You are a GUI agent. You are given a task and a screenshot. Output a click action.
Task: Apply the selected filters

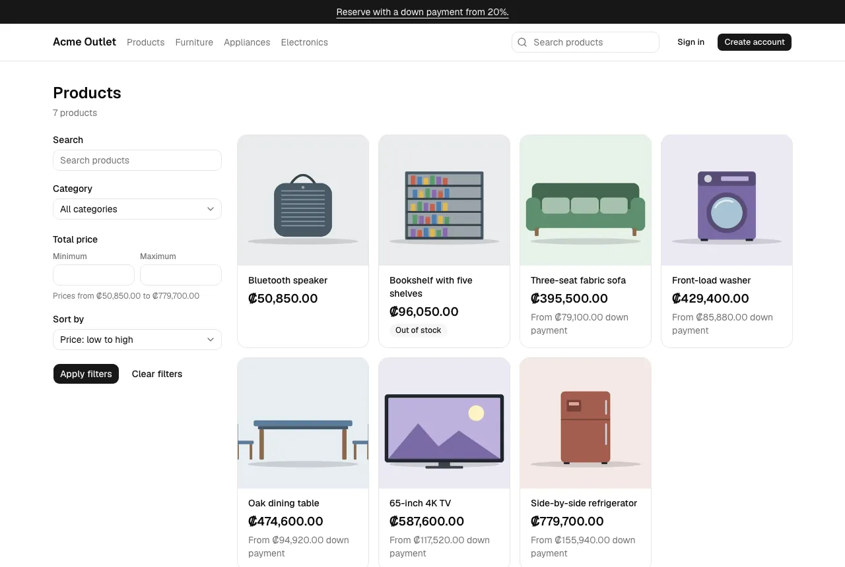[x=86, y=374]
